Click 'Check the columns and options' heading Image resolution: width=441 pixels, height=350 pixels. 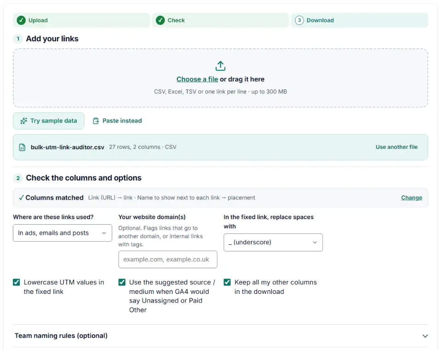point(84,178)
